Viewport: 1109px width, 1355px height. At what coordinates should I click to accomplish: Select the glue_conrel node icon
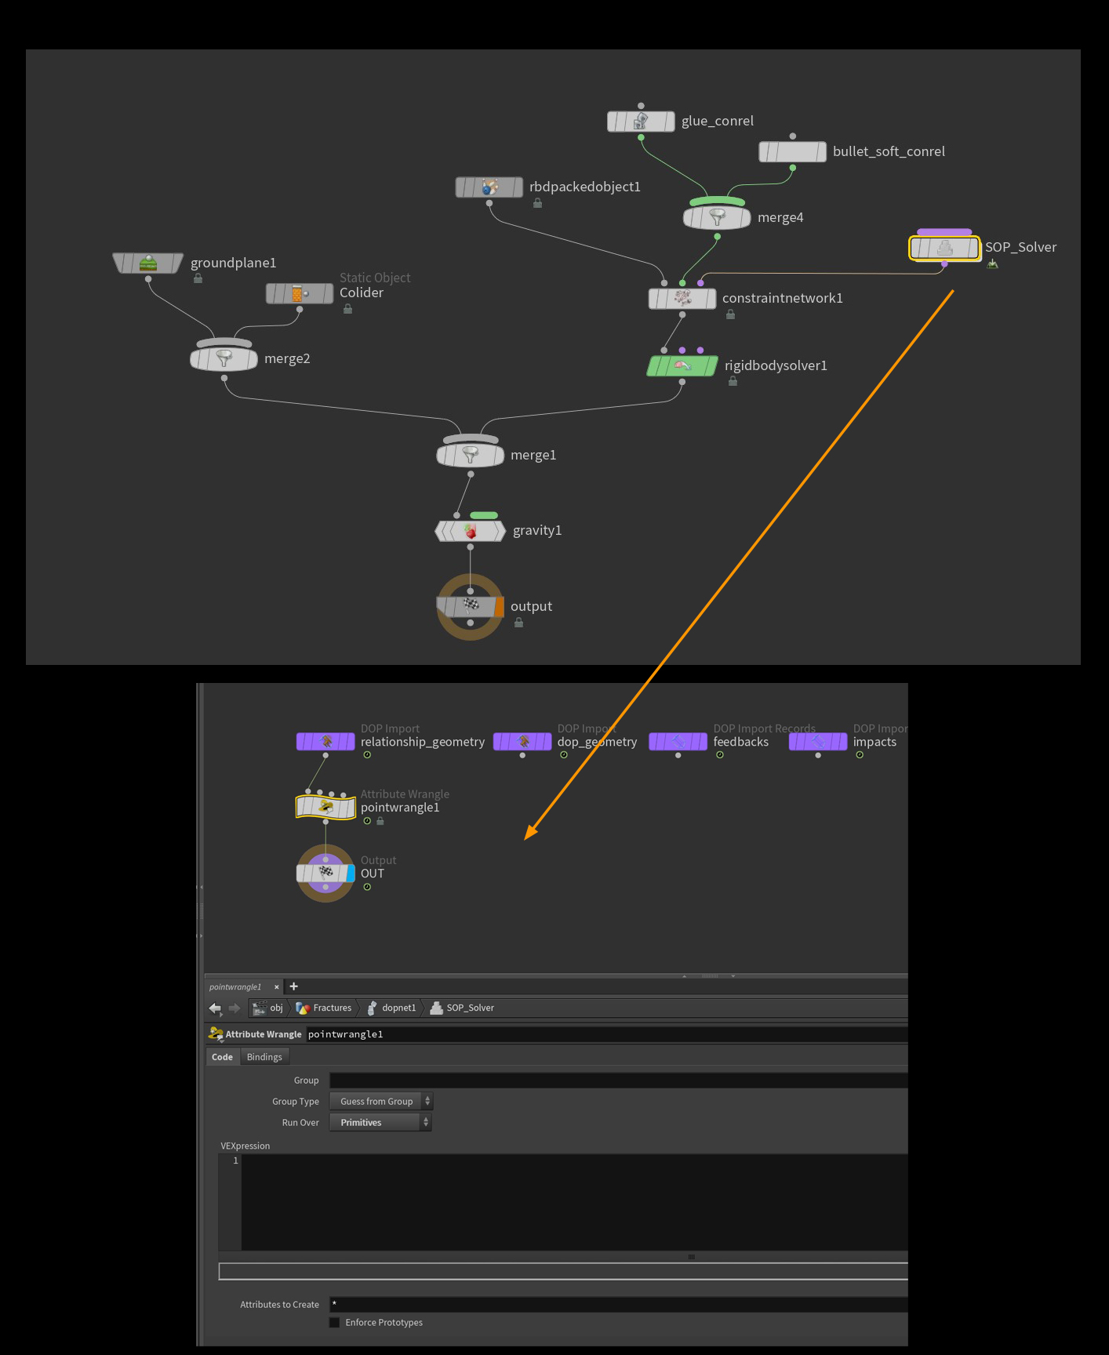(641, 121)
